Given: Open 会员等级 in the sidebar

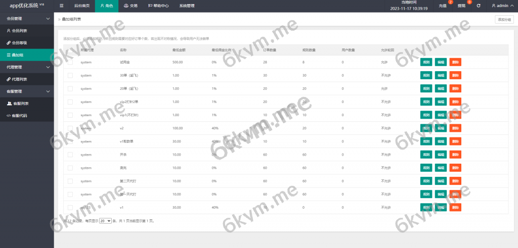Looking at the screenshot, I should [19, 42].
